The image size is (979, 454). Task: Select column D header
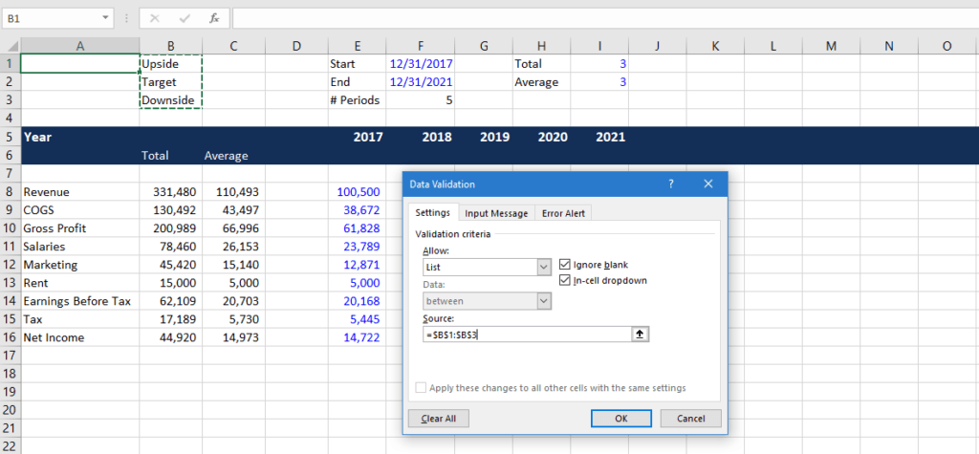tap(296, 46)
